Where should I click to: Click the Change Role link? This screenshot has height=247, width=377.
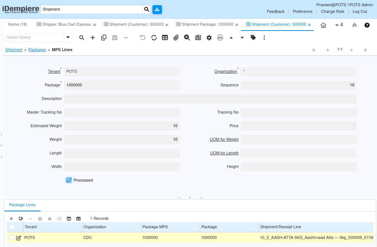coord(332,11)
